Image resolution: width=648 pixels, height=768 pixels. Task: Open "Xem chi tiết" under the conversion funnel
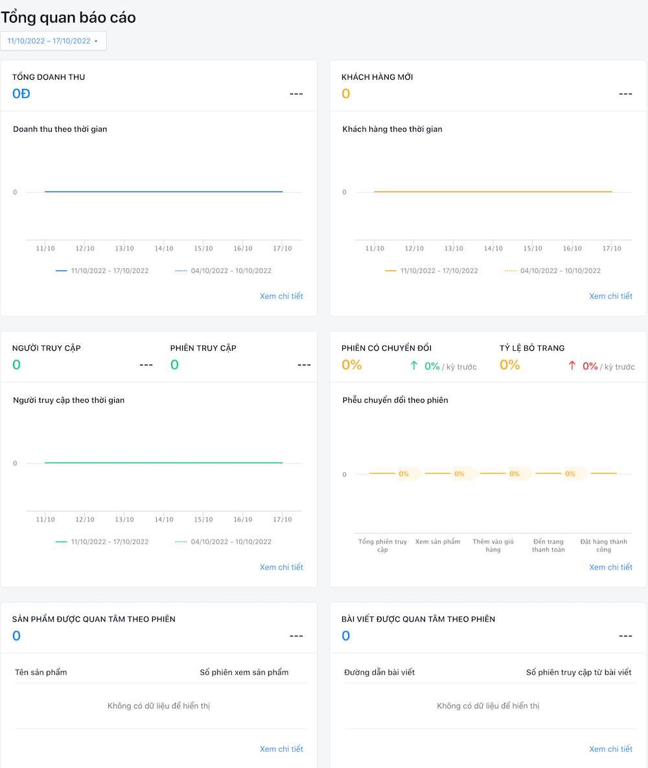coord(611,567)
